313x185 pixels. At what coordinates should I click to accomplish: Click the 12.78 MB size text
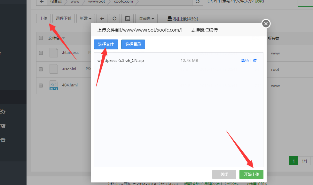(189, 61)
